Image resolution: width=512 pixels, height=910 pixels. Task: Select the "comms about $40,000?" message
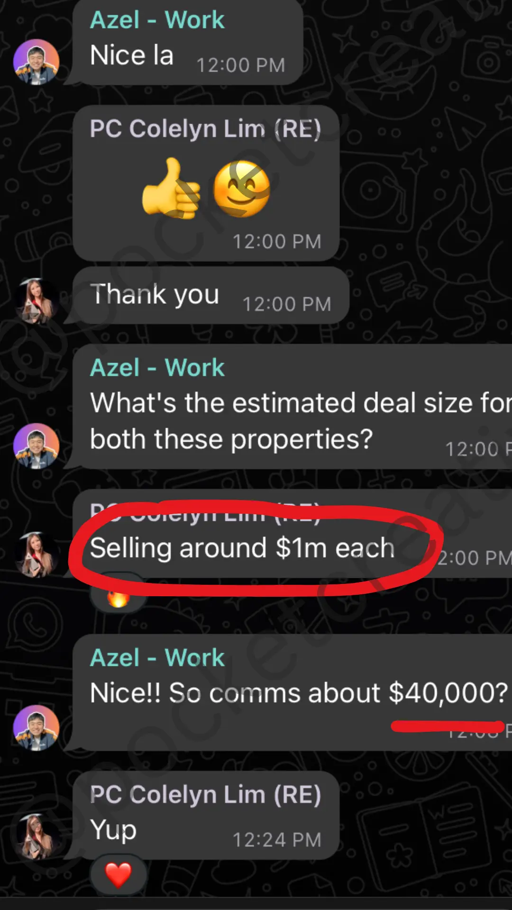coord(293,692)
